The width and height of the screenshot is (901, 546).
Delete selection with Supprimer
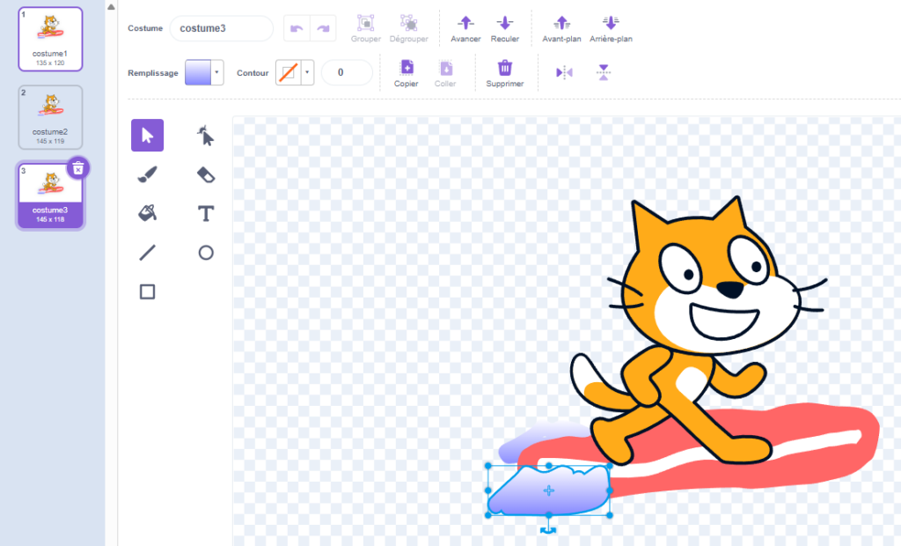pyautogui.click(x=504, y=74)
